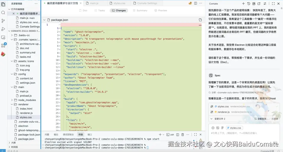The height and width of the screenshot is (152, 283).
Task: Expand the 时间线 timeline section
Action: point(9,147)
